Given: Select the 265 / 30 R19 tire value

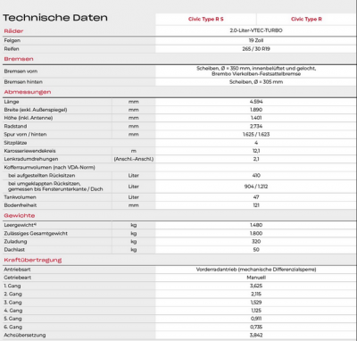Looking at the screenshot, I should click(x=256, y=49).
